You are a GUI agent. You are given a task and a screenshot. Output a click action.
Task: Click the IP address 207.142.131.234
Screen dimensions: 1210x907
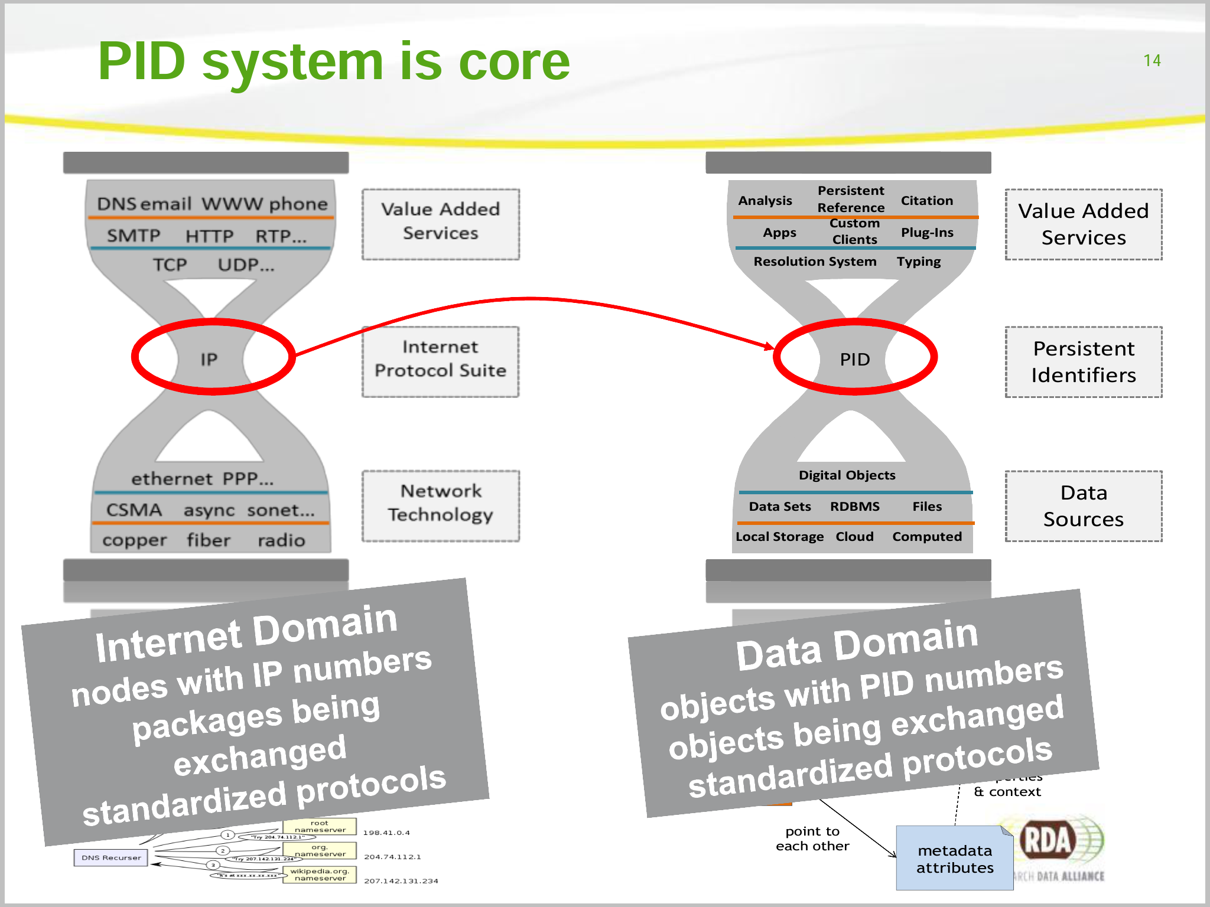pyautogui.click(x=401, y=881)
